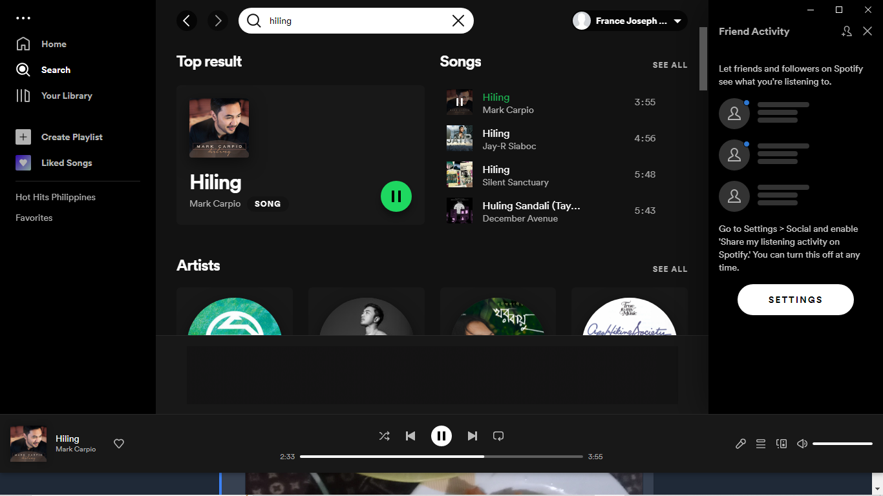Screen dimensions: 883x496
Task: Go to Home in the sidebar
Action: (x=41, y=44)
